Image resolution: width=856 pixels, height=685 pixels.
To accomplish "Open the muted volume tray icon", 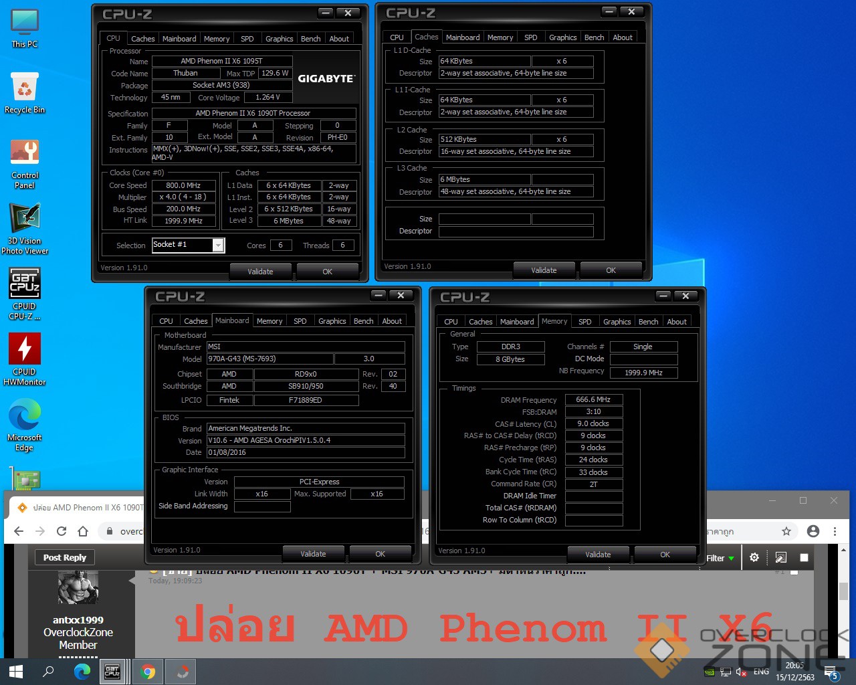I will [x=741, y=672].
